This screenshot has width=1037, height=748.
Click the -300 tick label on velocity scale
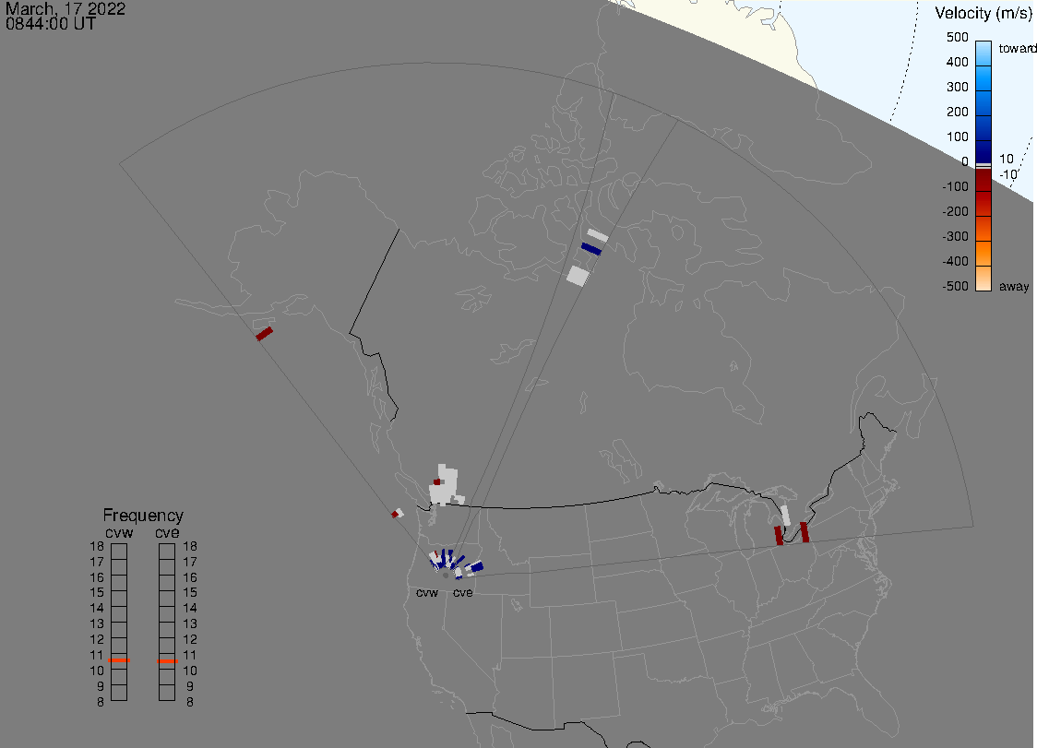point(955,237)
